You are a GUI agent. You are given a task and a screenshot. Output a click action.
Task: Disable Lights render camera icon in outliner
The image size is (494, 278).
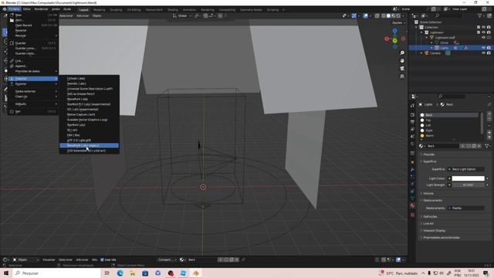[489, 48]
